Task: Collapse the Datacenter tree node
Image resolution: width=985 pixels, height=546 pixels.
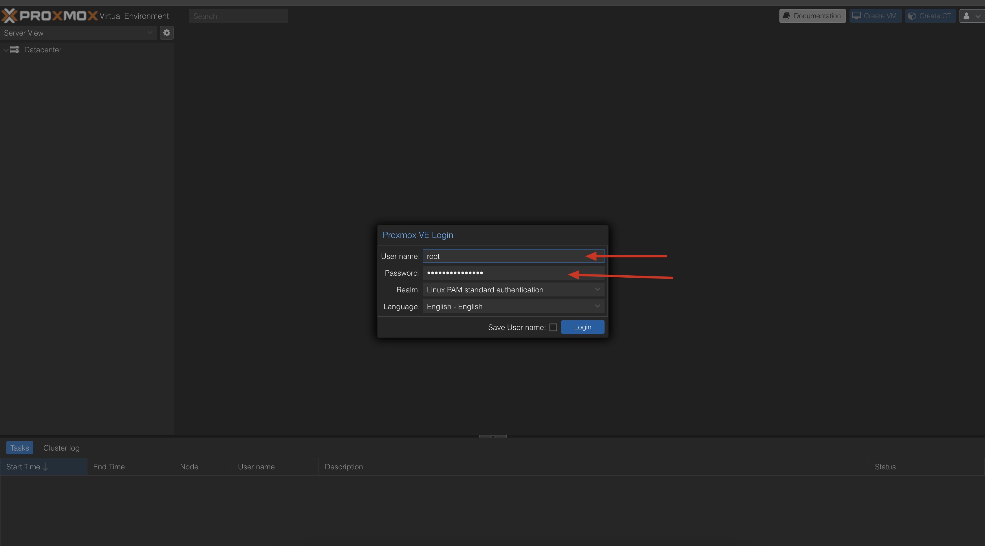Action: click(x=6, y=50)
